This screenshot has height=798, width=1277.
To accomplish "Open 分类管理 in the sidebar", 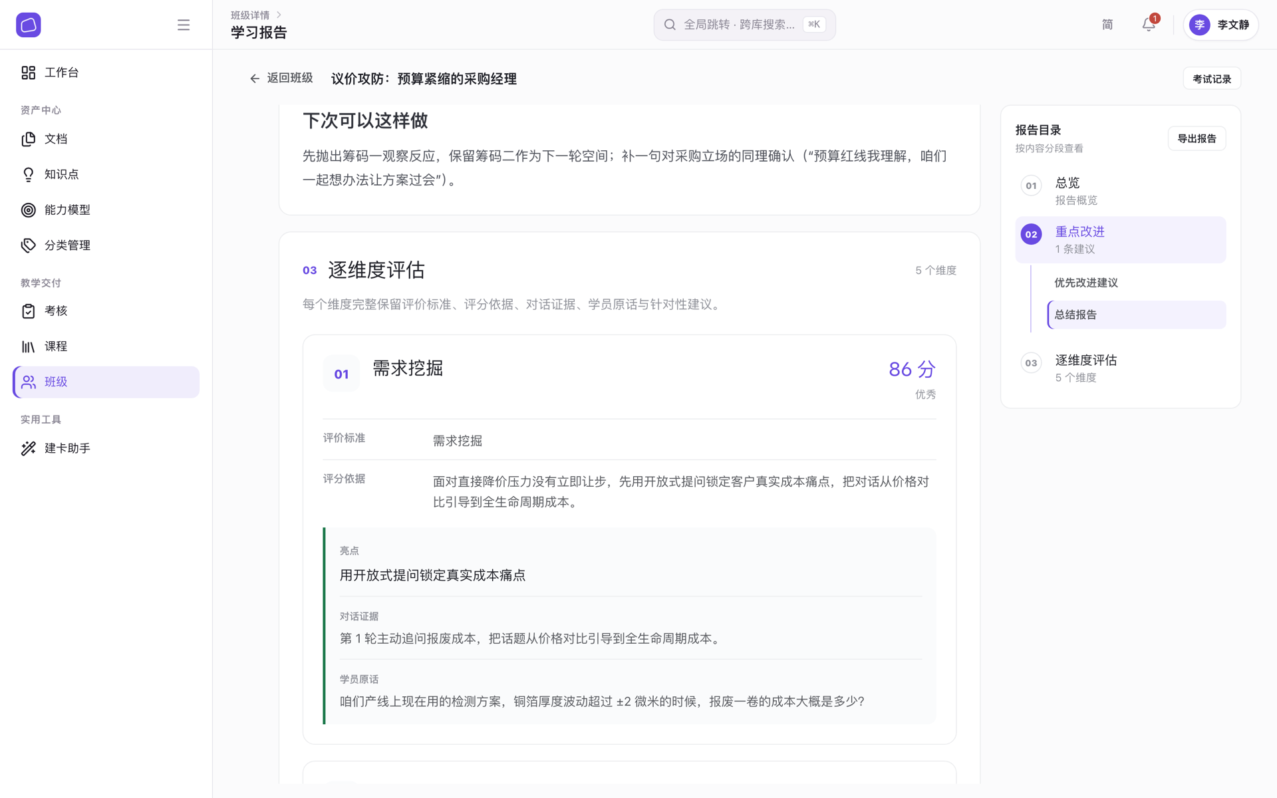I will (x=106, y=245).
